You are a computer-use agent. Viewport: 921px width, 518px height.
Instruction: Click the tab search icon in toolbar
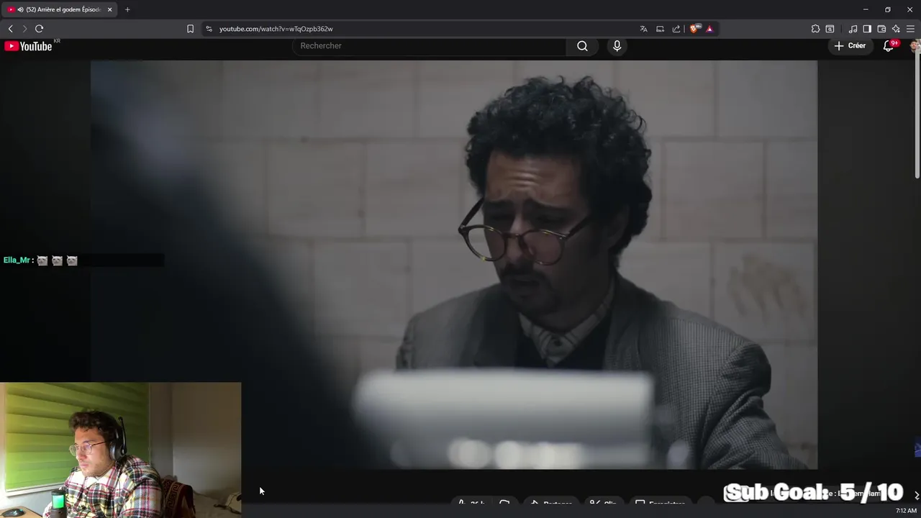pyautogui.click(x=830, y=29)
